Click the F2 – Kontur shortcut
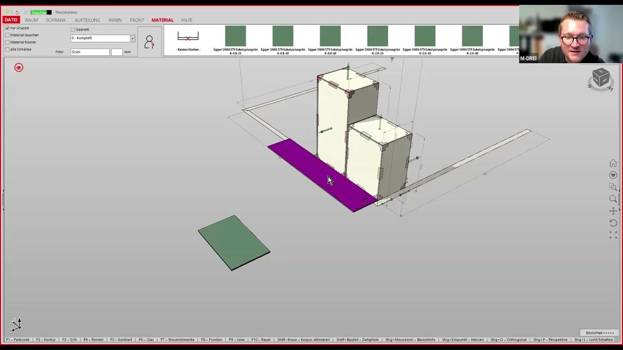This screenshot has height=350, width=623. click(x=46, y=340)
